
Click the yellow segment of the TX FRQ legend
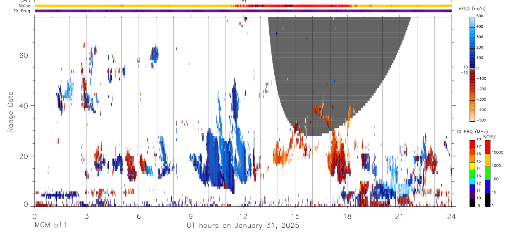[472, 165]
